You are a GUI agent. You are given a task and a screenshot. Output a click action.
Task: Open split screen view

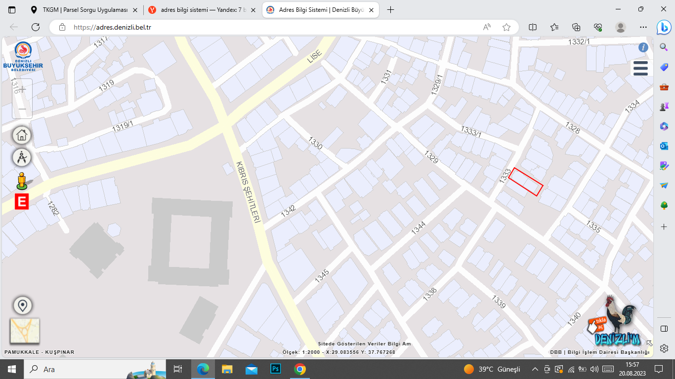pos(533,27)
